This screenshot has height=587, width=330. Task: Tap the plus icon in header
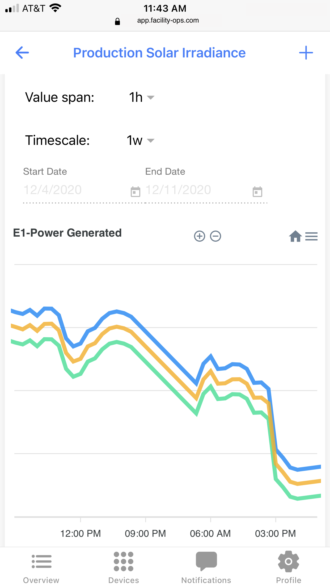click(x=306, y=53)
